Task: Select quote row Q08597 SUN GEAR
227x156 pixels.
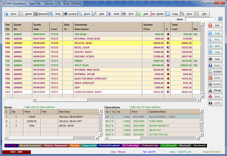Action: [x=102, y=34]
